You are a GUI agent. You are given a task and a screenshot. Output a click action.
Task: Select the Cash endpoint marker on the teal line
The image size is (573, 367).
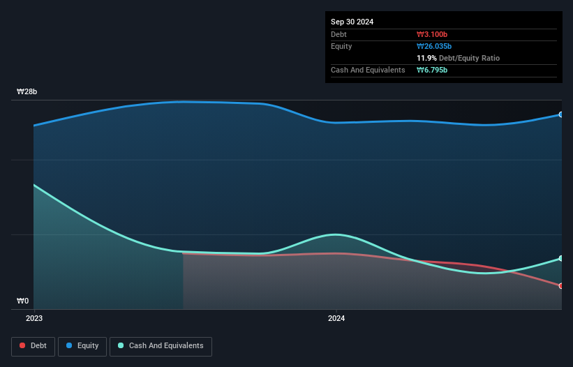[561, 258]
